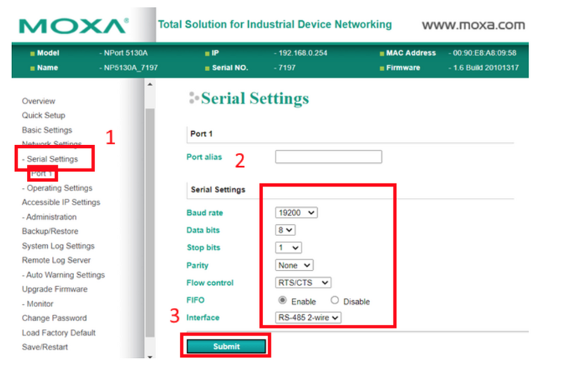Select Load Factory Default
This screenshot has width=564, height=384.
click(x=59, y=333)
